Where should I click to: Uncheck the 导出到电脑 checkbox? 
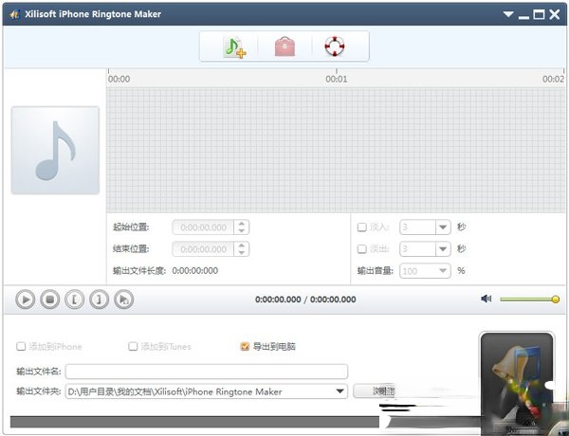point(245,346)
